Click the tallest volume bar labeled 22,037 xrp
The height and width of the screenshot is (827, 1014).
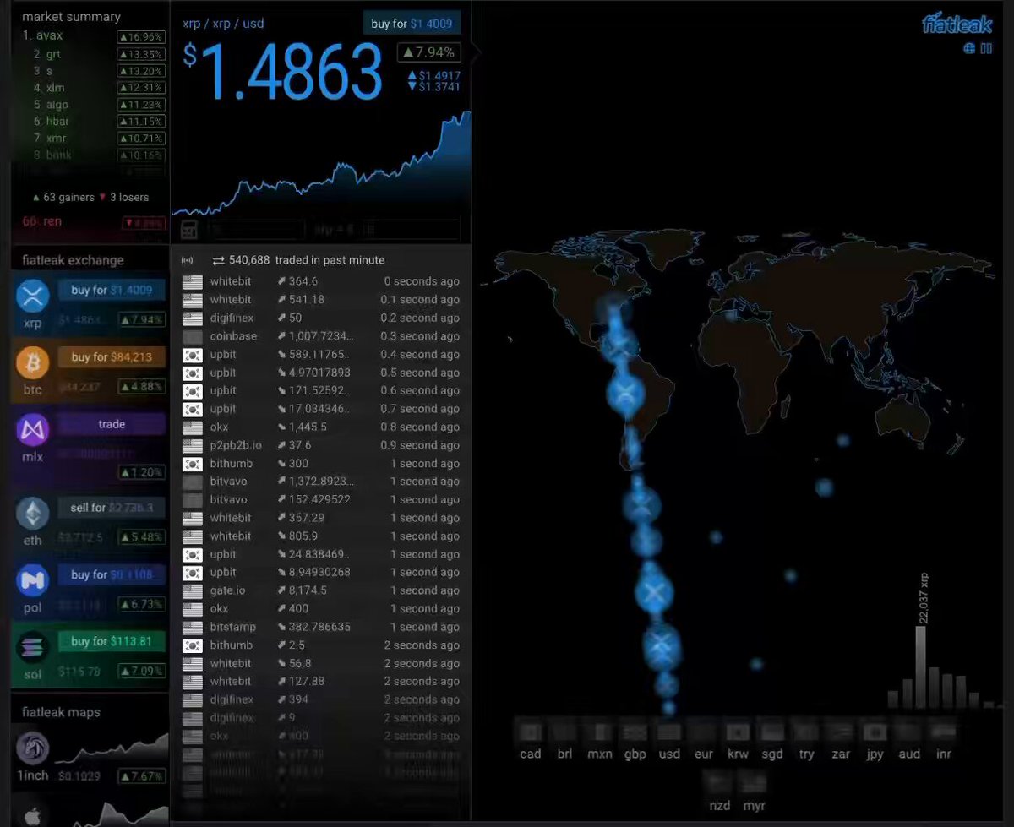pos(920,666)
